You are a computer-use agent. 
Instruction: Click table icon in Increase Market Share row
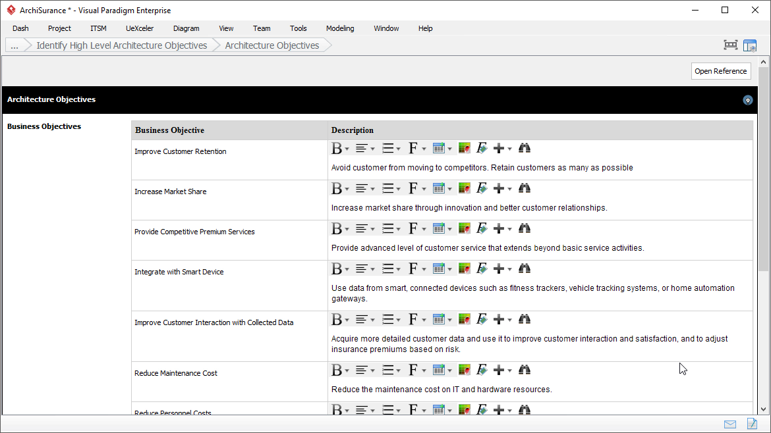click(439, 188)
